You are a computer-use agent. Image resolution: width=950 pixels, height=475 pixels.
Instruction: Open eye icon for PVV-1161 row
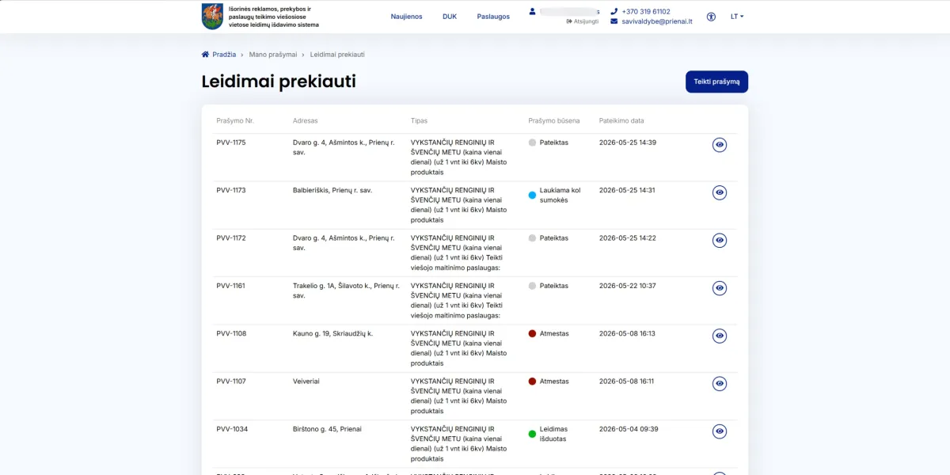pos(720,288)
